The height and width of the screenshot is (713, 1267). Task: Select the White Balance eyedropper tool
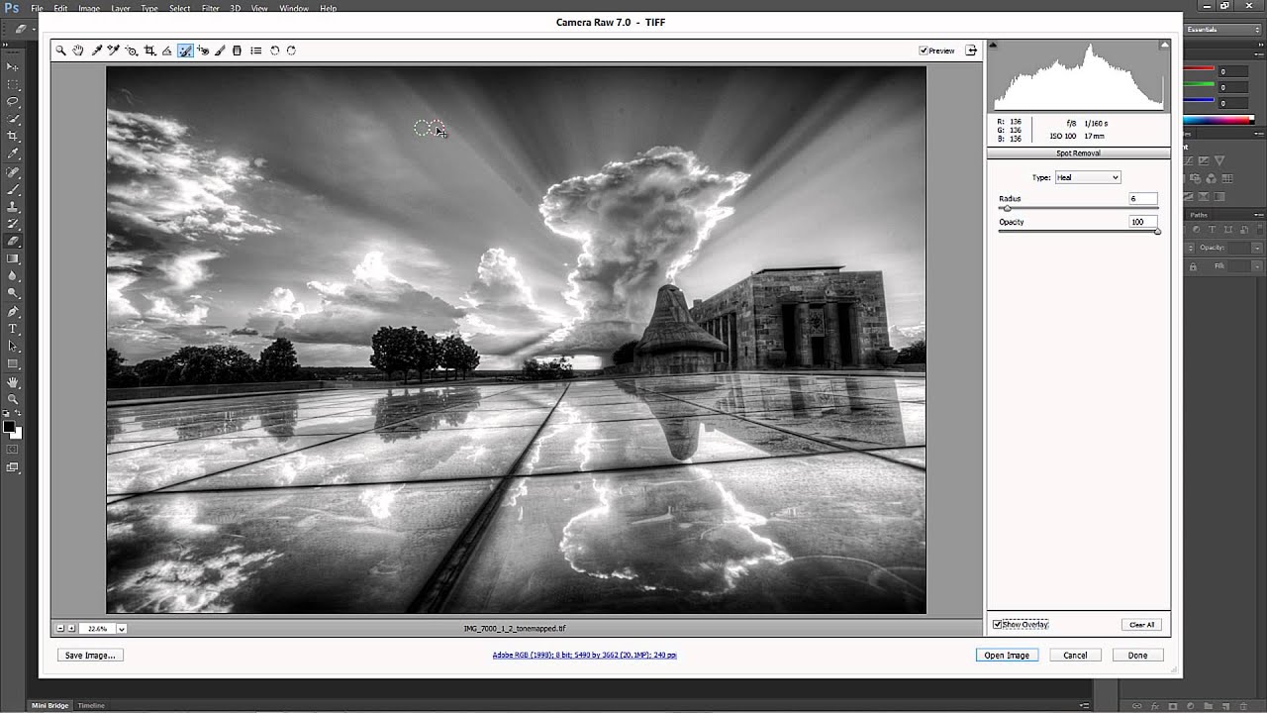(97, 51)
